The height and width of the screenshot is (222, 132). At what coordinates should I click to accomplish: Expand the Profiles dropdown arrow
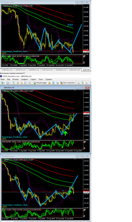(10, 83)
